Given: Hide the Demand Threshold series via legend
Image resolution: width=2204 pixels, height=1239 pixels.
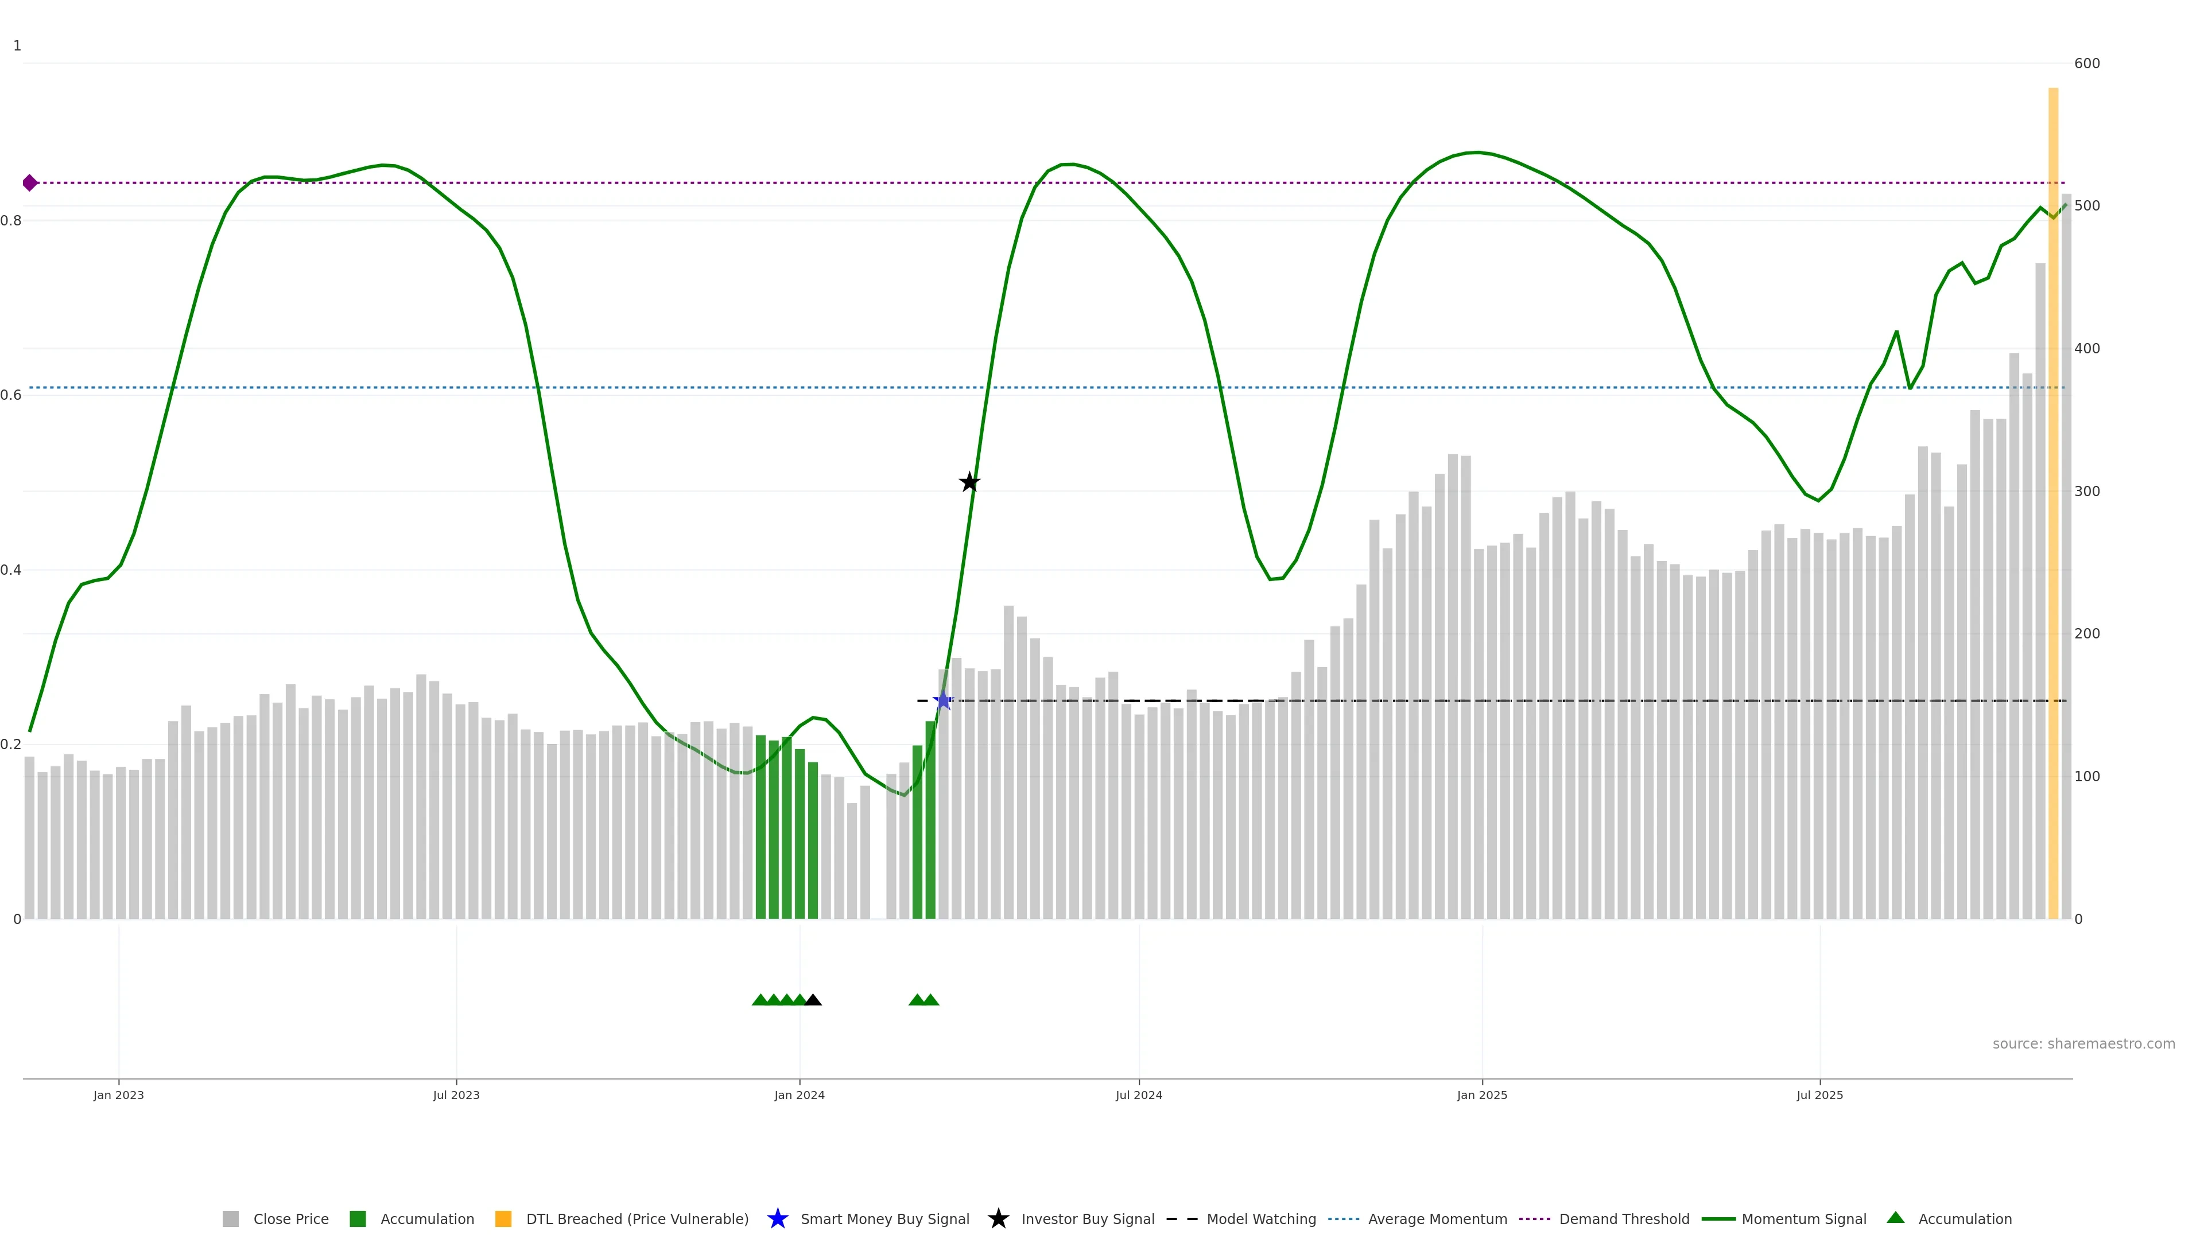Looking at the screenshot, I should [x=1623, y=1218].
